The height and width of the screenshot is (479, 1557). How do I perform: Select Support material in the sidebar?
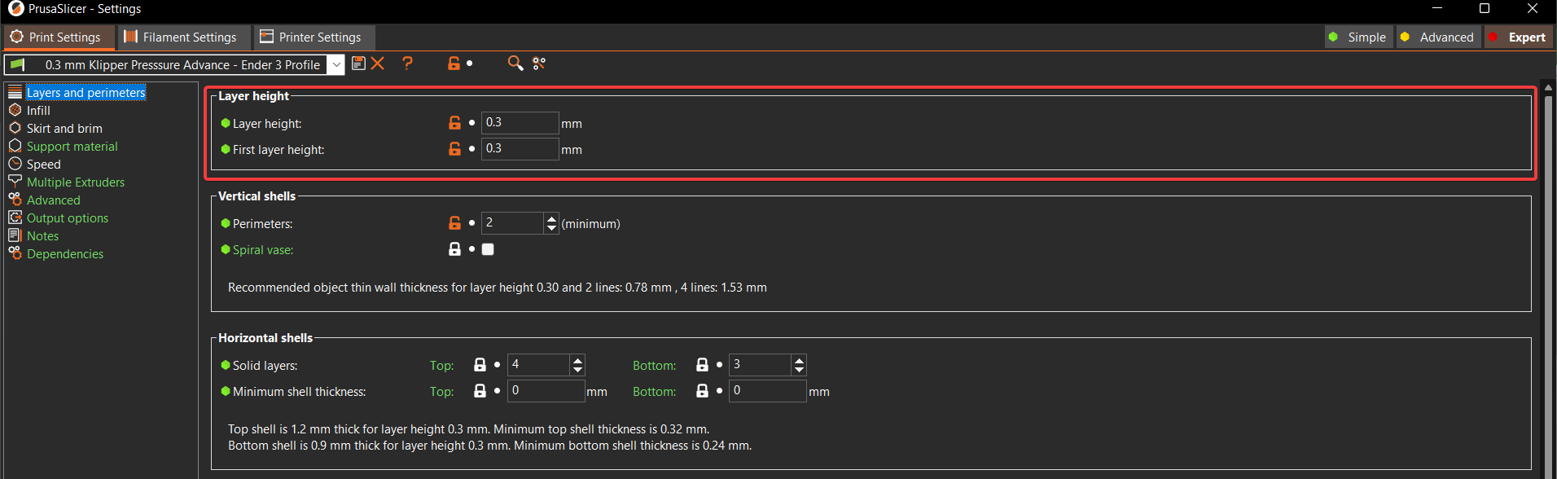pos(72,146)
